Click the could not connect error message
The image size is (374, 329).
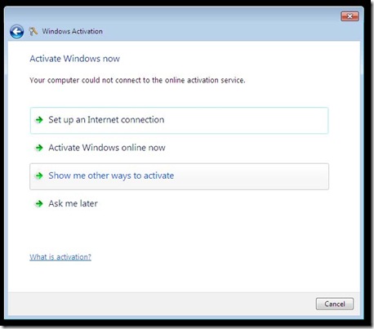click(x=137, y=80)
